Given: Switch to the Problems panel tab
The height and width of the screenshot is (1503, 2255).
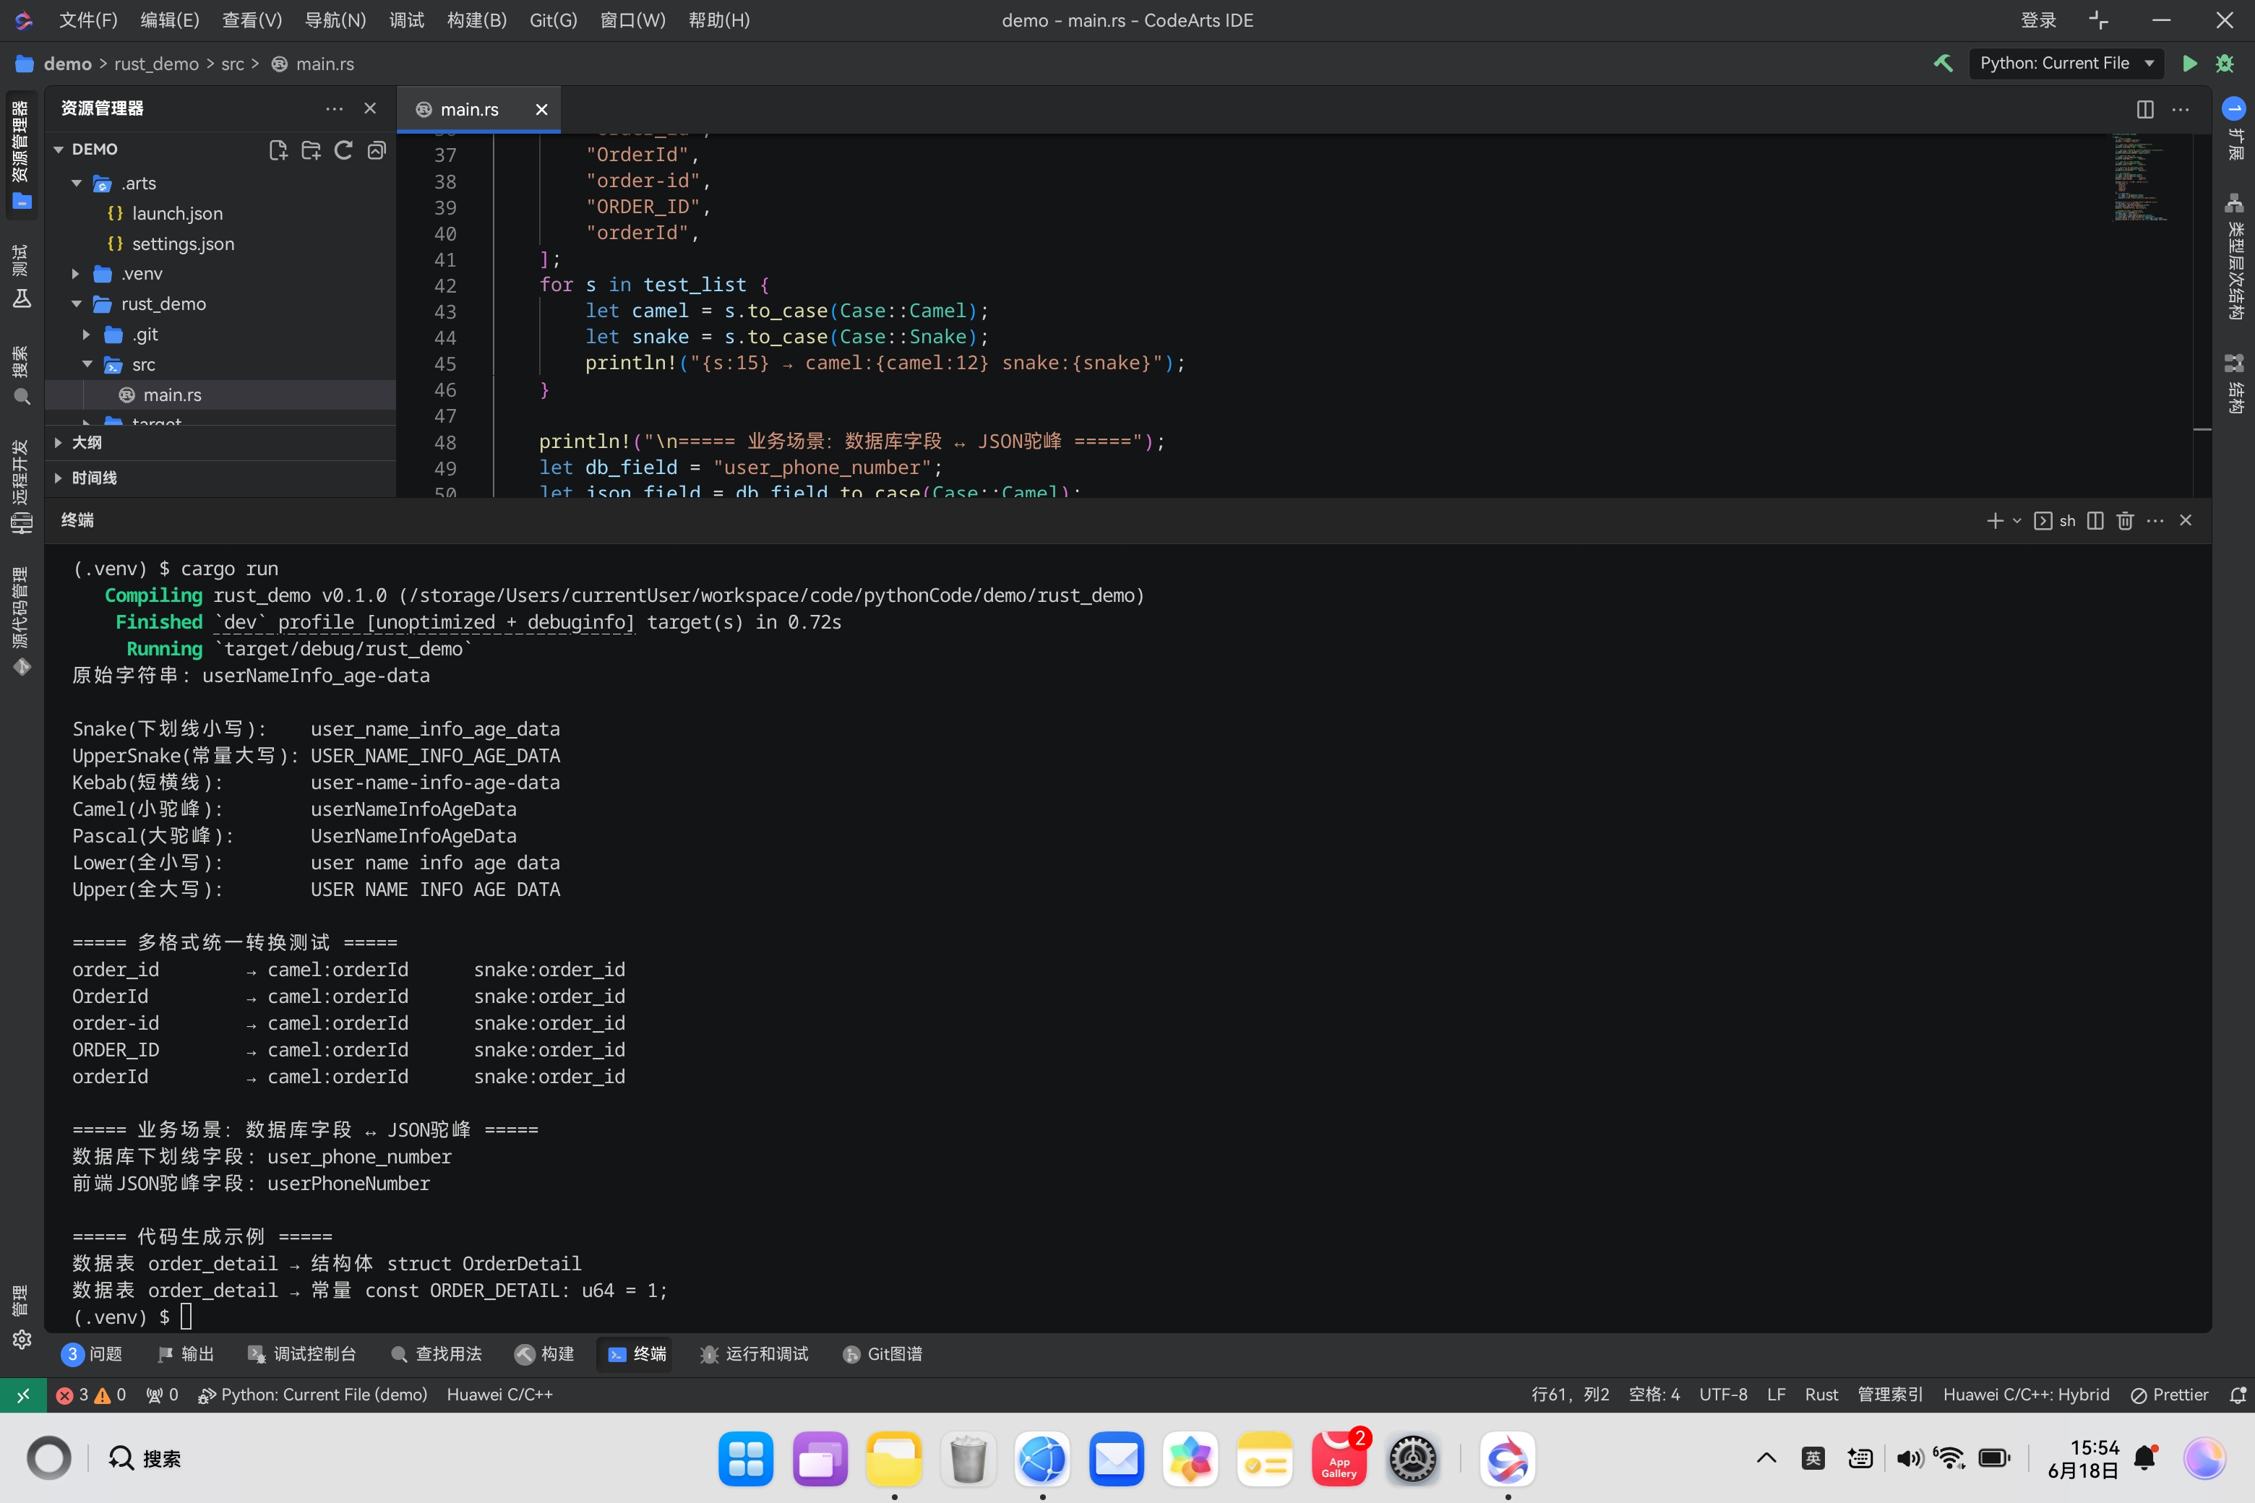Looking at the screenshot, I should click(x=92, y=1353).
